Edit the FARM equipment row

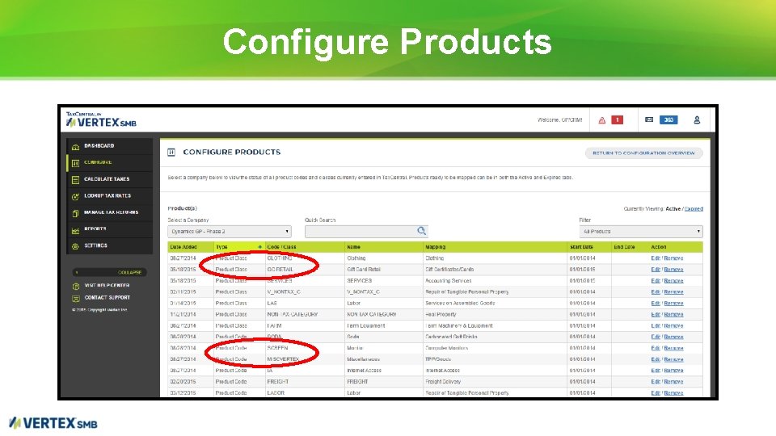(656, 325)
